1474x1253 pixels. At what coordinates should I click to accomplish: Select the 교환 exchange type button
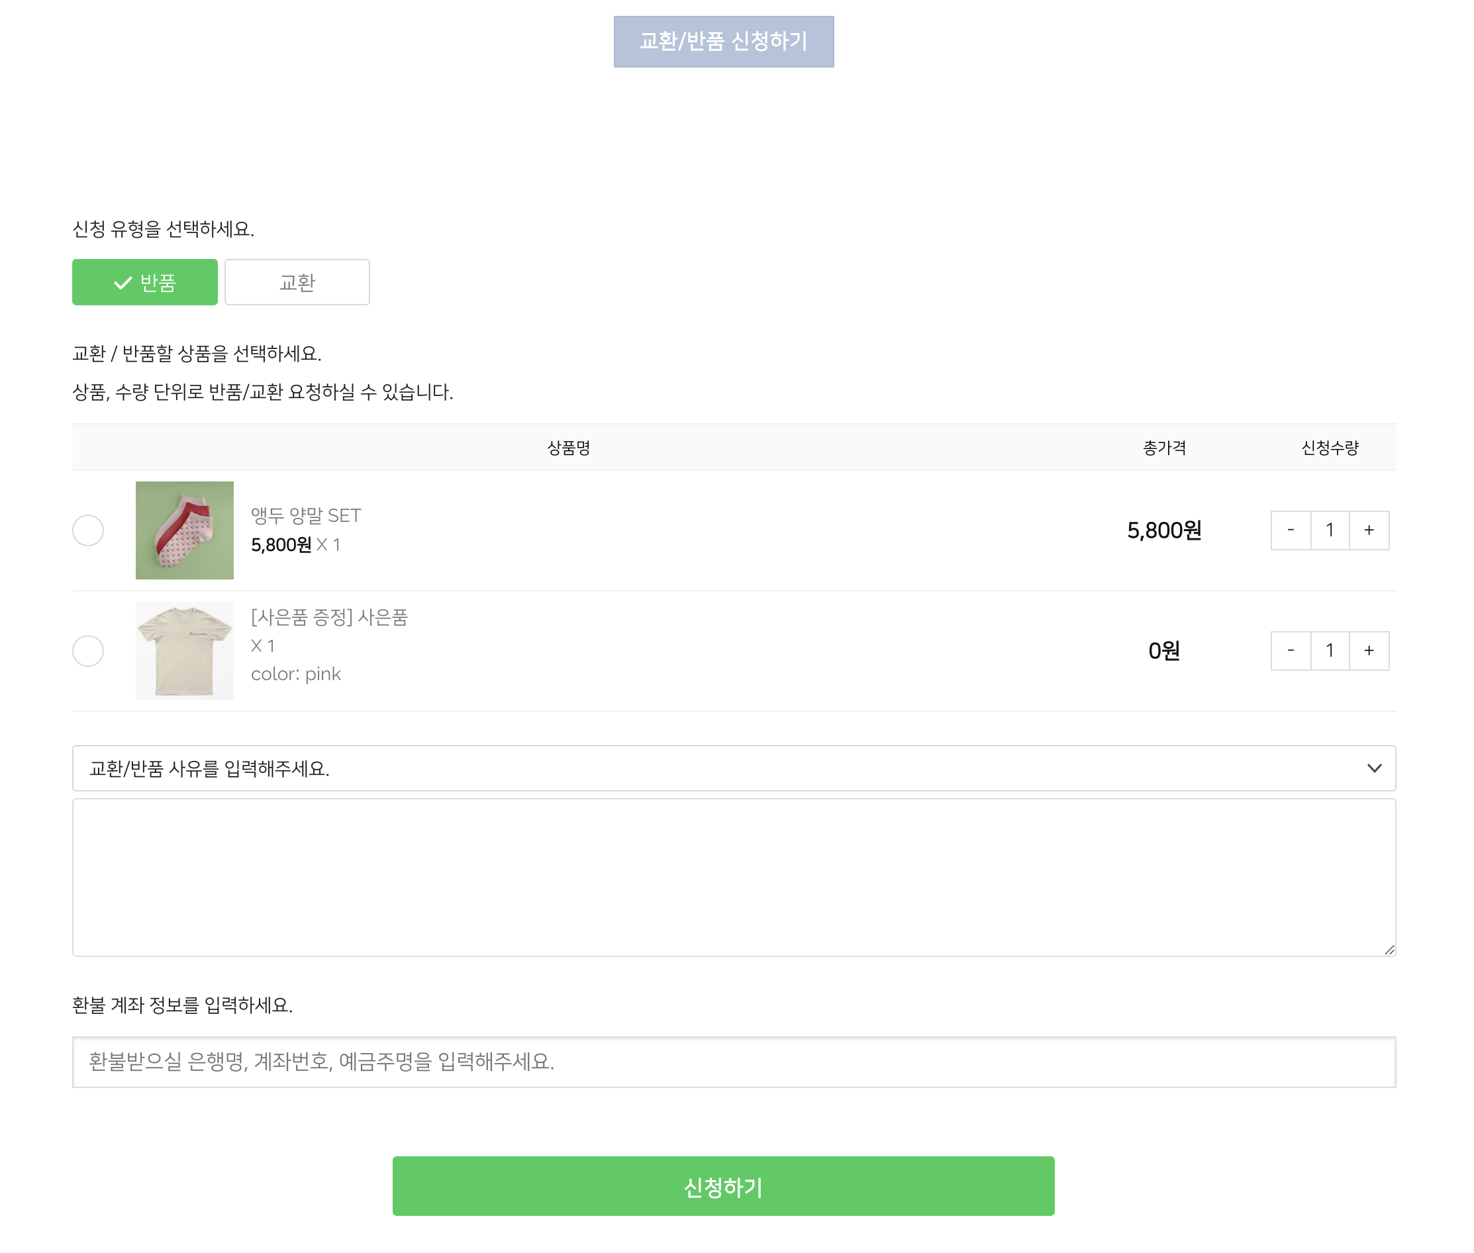click(297, 282)
